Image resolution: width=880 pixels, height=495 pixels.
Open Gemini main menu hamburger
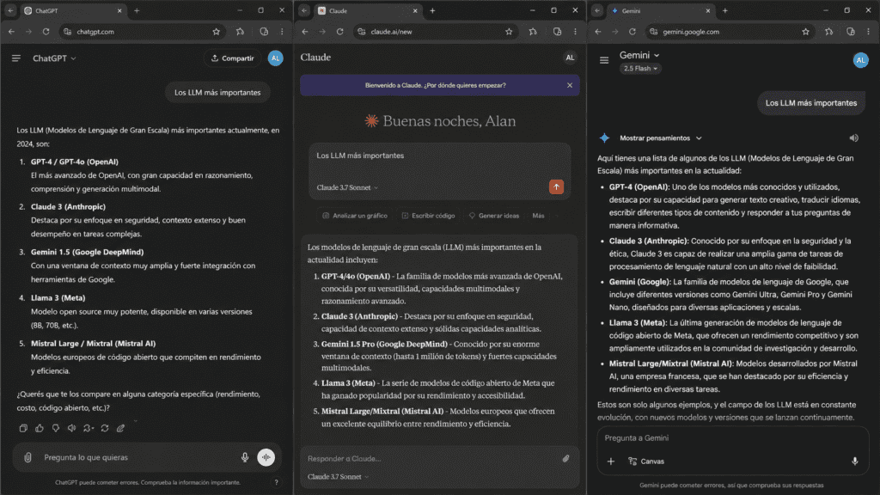pyautogui.click(x=604, y=60)
